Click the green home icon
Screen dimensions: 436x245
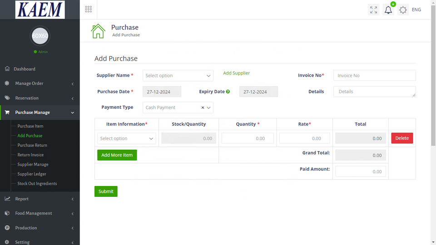(x=98, y=31)
